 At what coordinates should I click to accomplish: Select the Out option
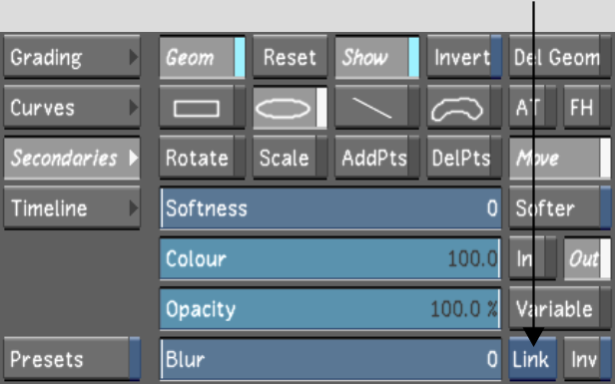(x=587, y=258)
